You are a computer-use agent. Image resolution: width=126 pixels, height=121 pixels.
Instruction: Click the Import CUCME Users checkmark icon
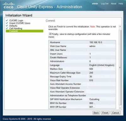pyautogui.click(x=7, y=23)
